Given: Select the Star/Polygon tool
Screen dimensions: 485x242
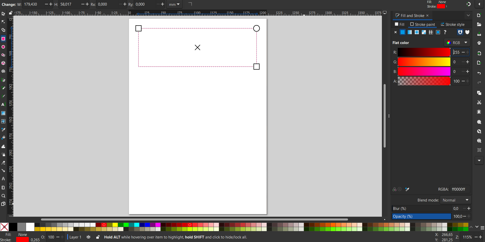Looking at the screenshot, I should pos(3,55).
